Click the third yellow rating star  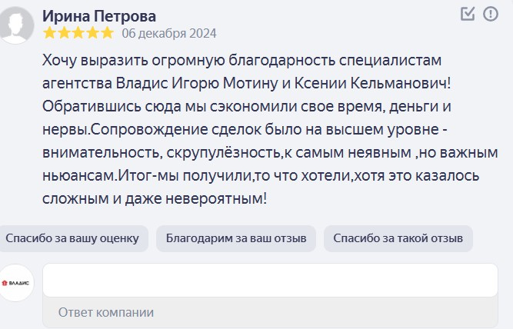point(78,33)
